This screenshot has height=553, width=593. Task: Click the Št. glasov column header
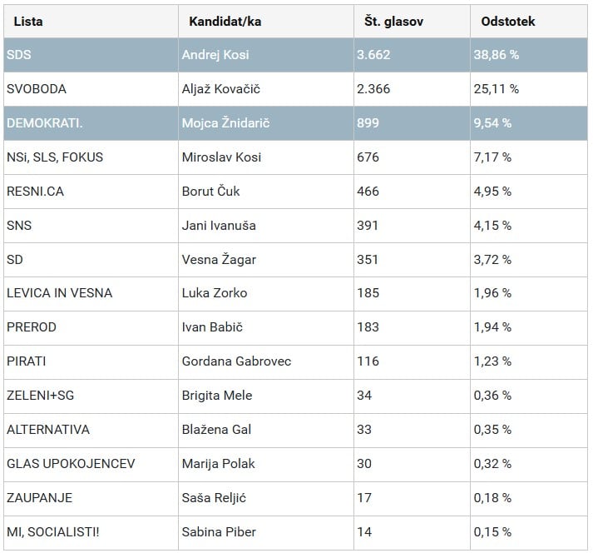click(393, 21)
